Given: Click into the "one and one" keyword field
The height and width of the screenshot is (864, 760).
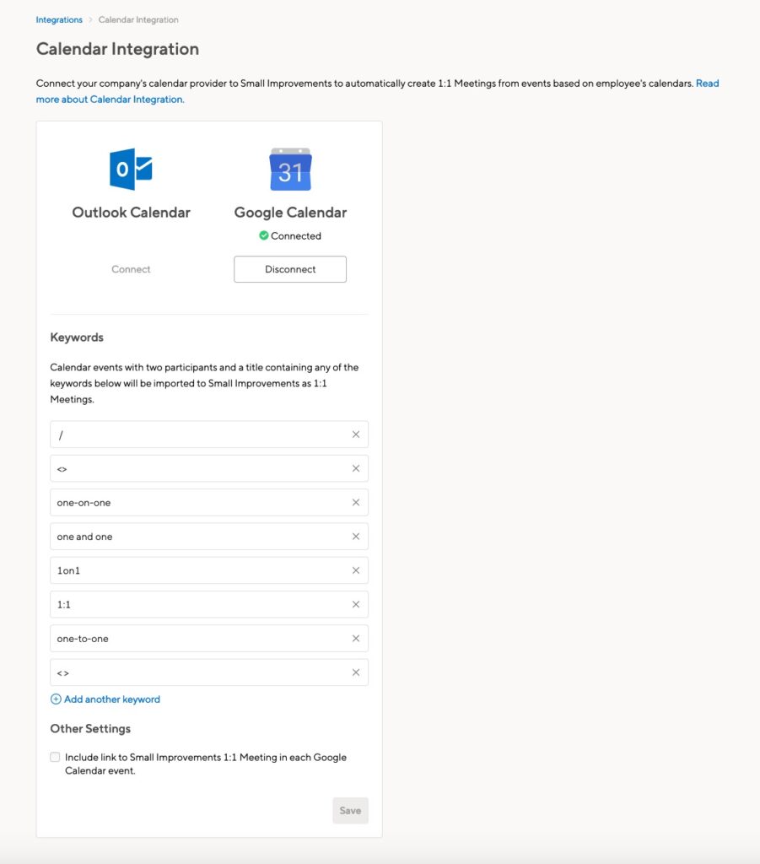Looking at the screenshot, I should 209,537.
